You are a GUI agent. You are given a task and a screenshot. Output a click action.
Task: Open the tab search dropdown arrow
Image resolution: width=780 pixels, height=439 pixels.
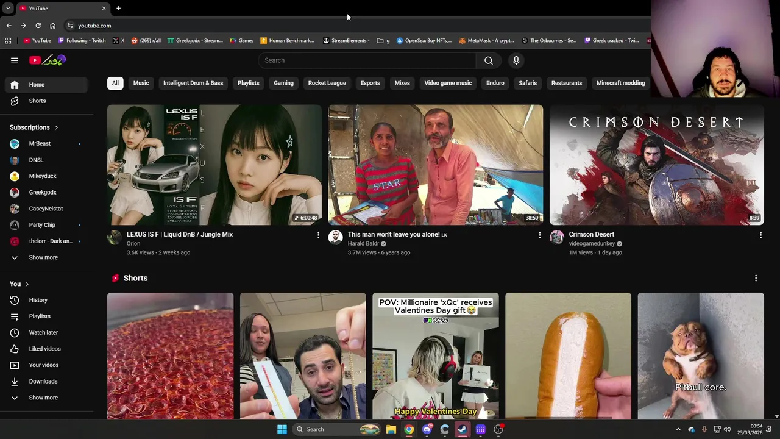pos(8,9)
